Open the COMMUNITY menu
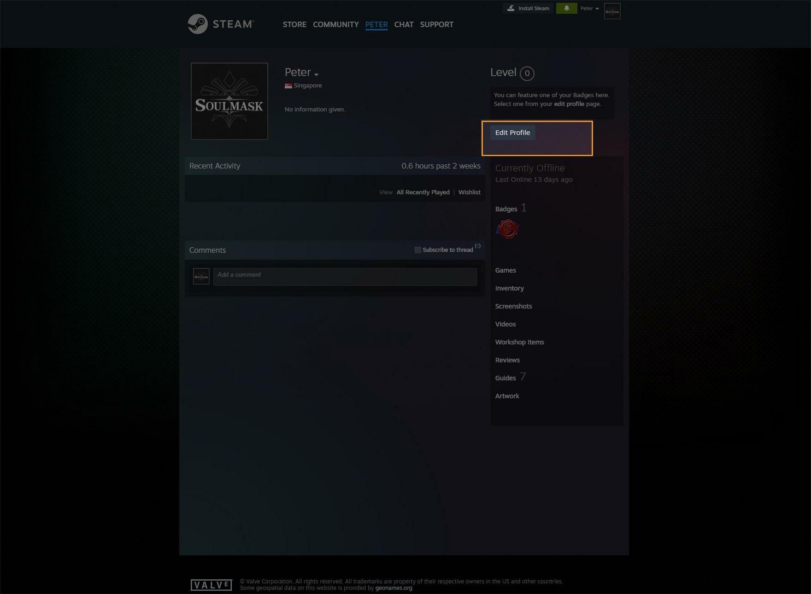This screenshot has width=811, height=594. click(335, 24)
